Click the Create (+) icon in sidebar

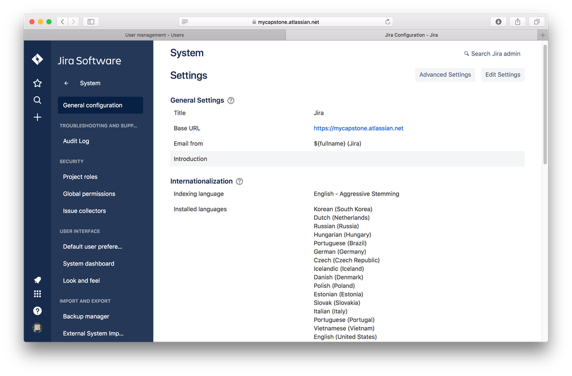(37, 117)
